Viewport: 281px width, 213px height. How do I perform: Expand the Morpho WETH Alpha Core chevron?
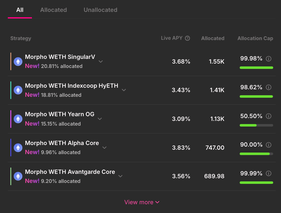click(105, 148)
